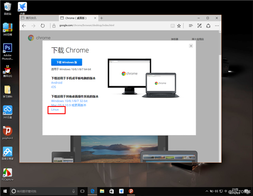This screenshot has width=253, height=196.
Task: Click the Cortana microphone icon
Action: (73, 191)
